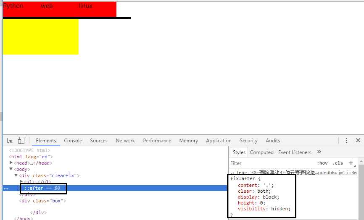Open the Security tab
This screenshot has width=364, height=220.
click(x=248, y=141)
